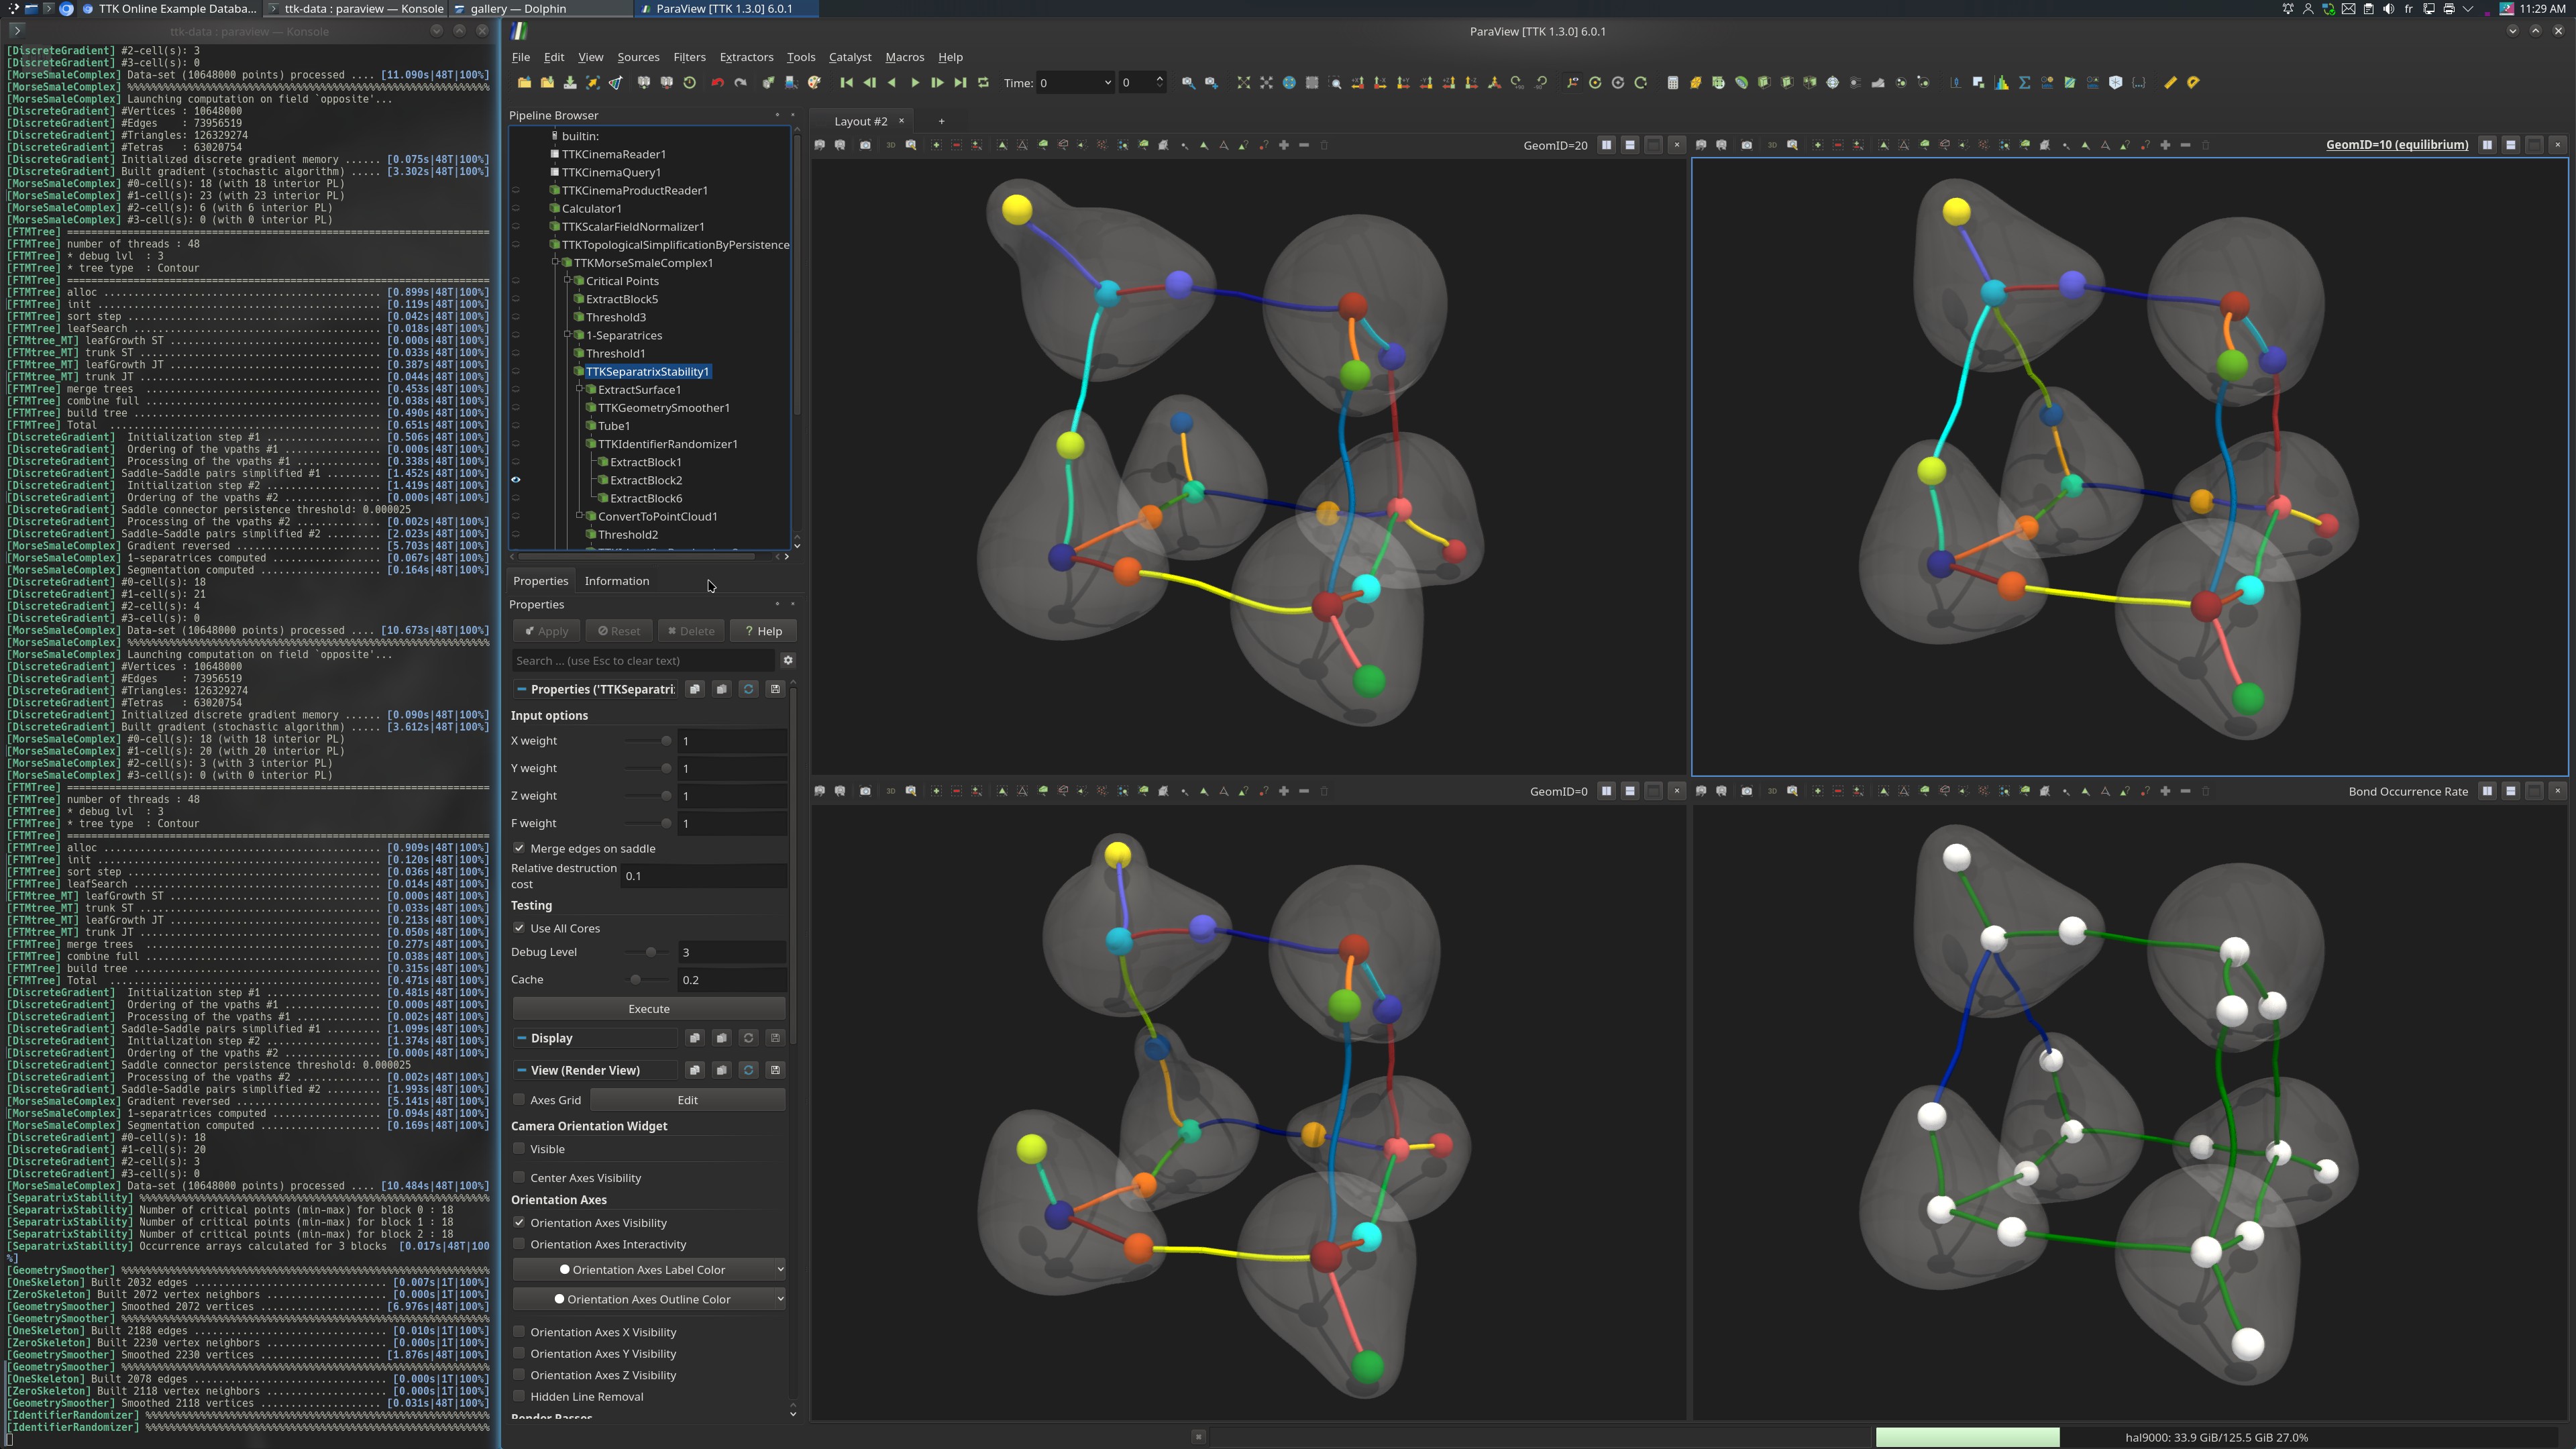Enable the Axes Grid checkbox
This screenshot has height=1449, width=2576.
click(x=519, y=1100)
